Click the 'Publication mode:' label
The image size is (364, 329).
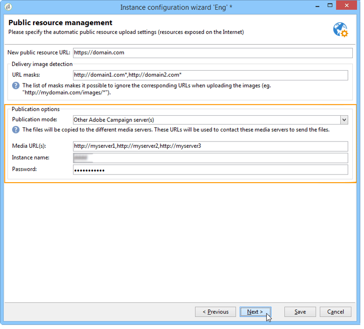35,121
